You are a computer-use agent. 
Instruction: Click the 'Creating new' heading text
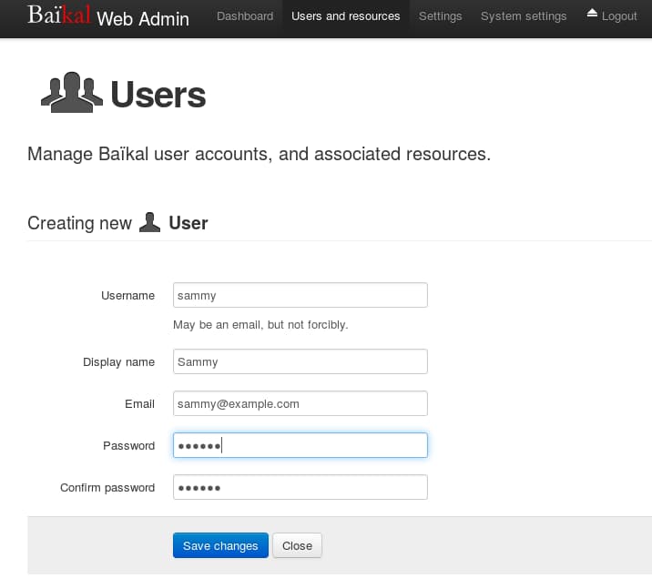79,223
